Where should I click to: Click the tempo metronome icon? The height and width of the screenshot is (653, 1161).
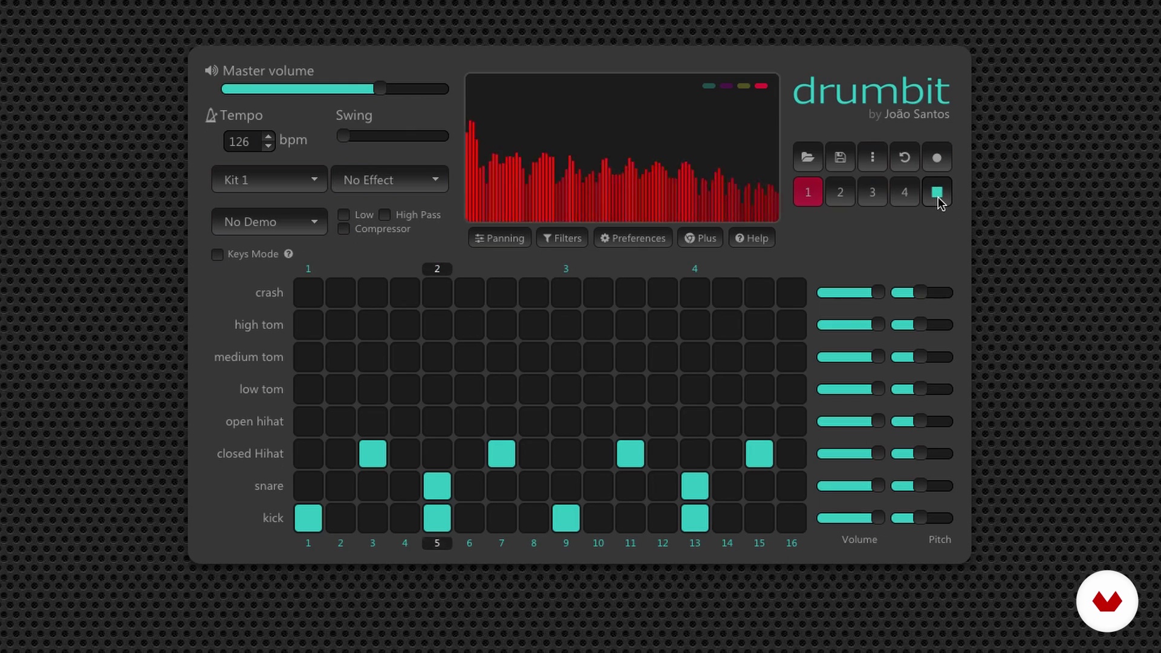point(210,115)
